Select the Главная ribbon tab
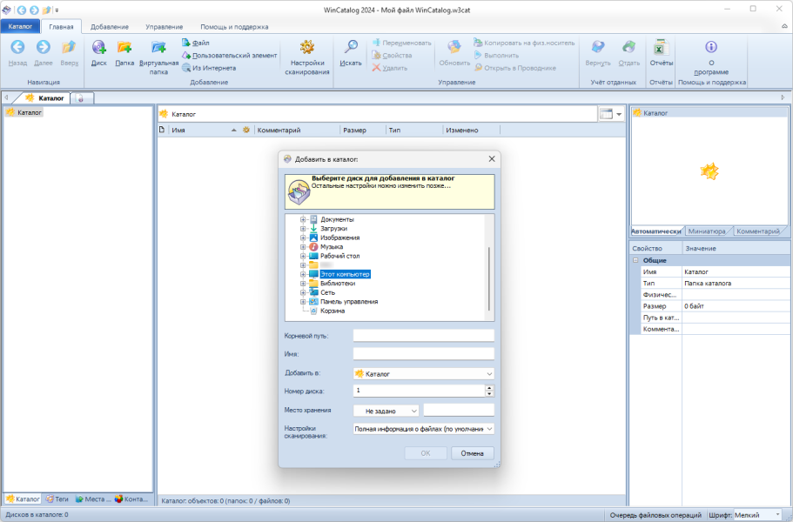Screen dimensions: 793x522 coord(61,27)
